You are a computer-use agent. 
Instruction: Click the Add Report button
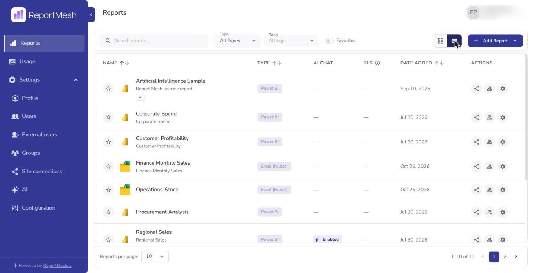pos(495,41)
